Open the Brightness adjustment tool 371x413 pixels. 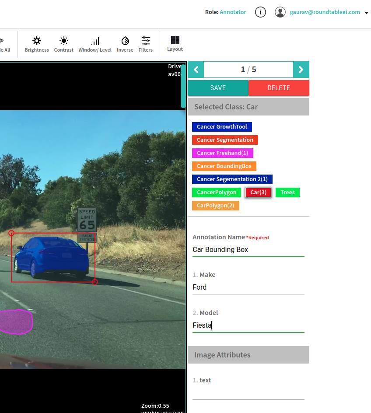point(37,44)
